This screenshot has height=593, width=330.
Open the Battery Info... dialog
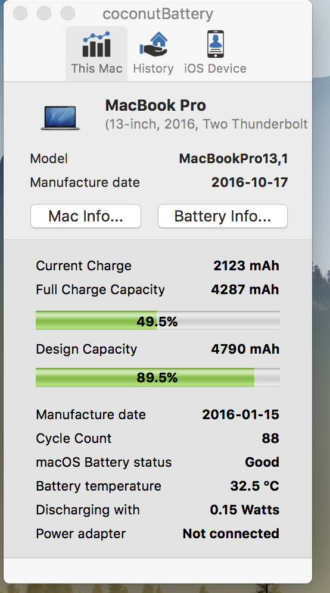tap(223, 216)
